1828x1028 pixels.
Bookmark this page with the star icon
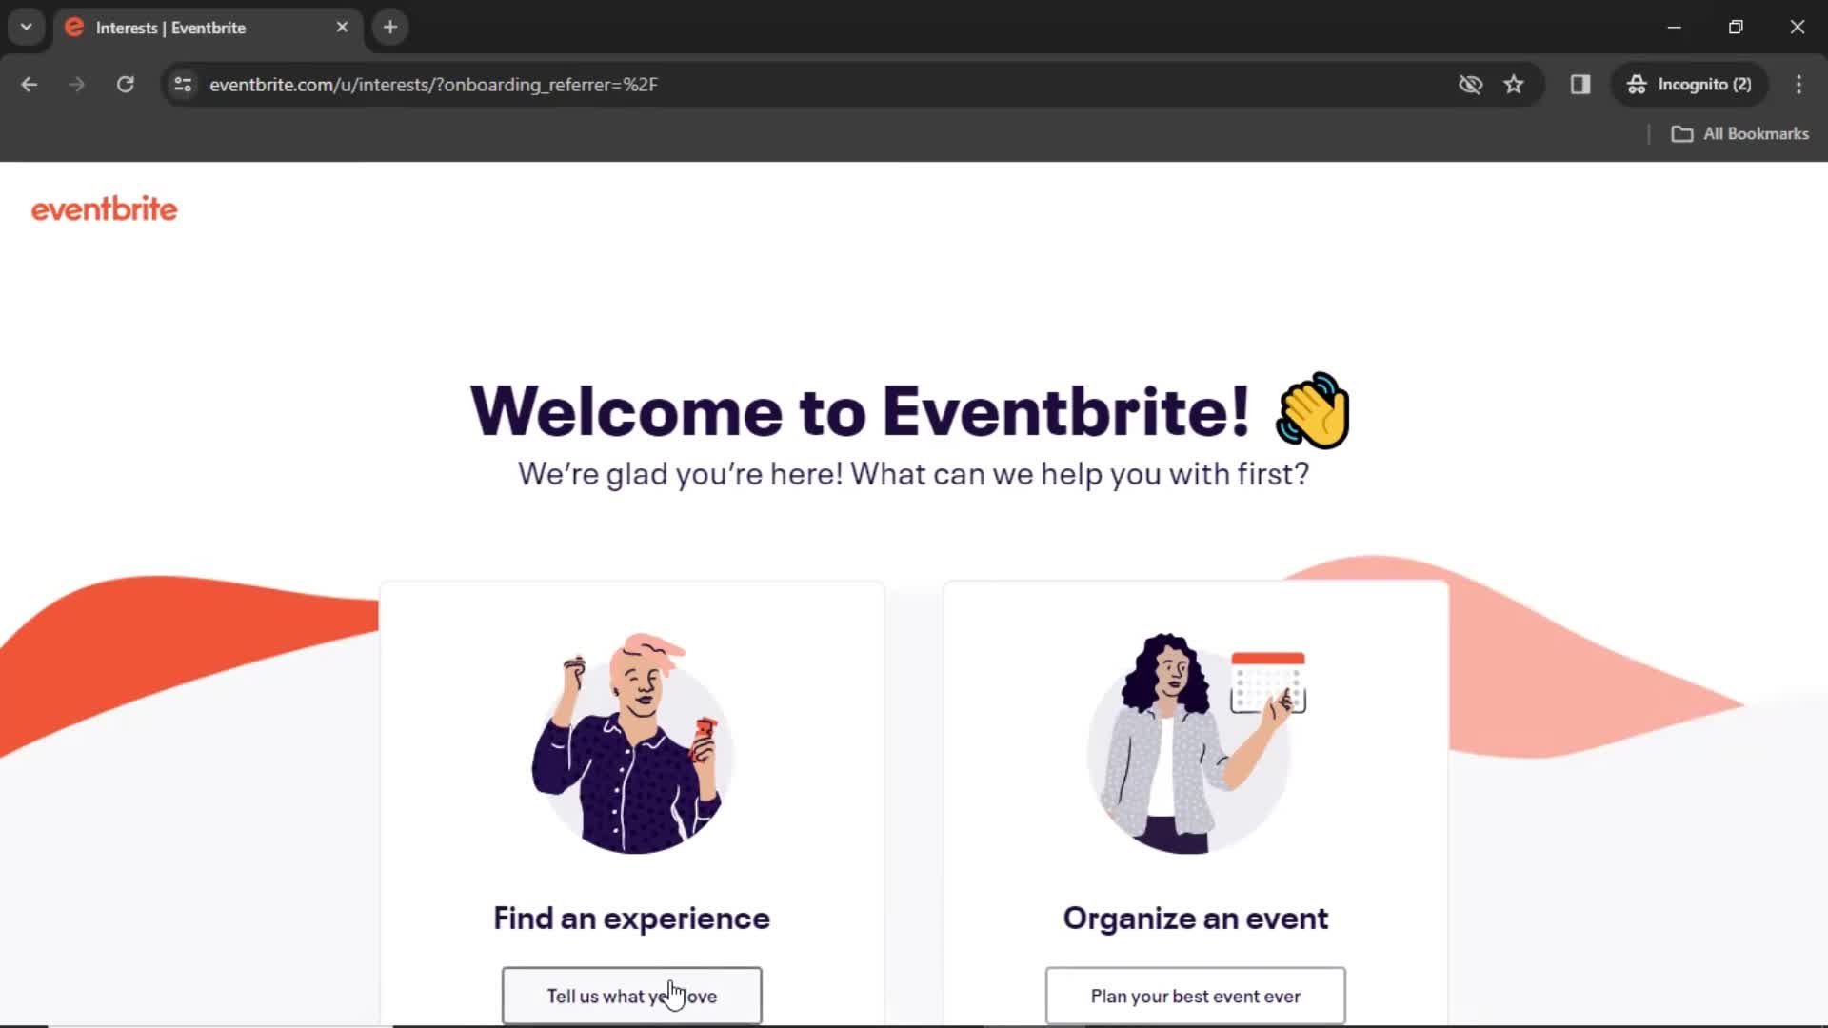(x=1514, y=85)
